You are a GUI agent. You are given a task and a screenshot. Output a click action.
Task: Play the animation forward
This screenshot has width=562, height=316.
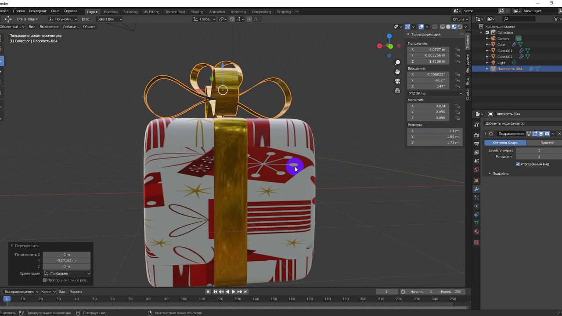coord(233,292)
